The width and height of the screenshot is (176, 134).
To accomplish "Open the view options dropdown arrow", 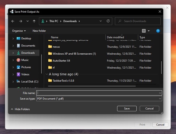I will click(x=148, y=31).
